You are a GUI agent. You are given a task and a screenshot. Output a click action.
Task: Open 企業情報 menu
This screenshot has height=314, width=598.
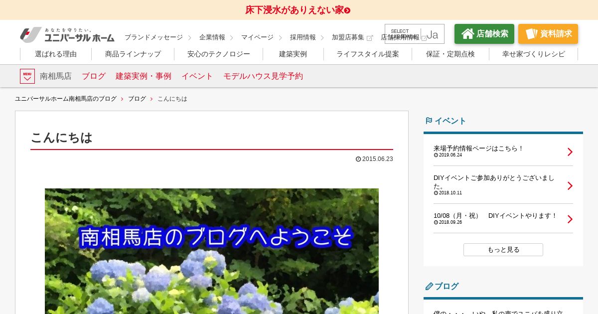(212, 37)
